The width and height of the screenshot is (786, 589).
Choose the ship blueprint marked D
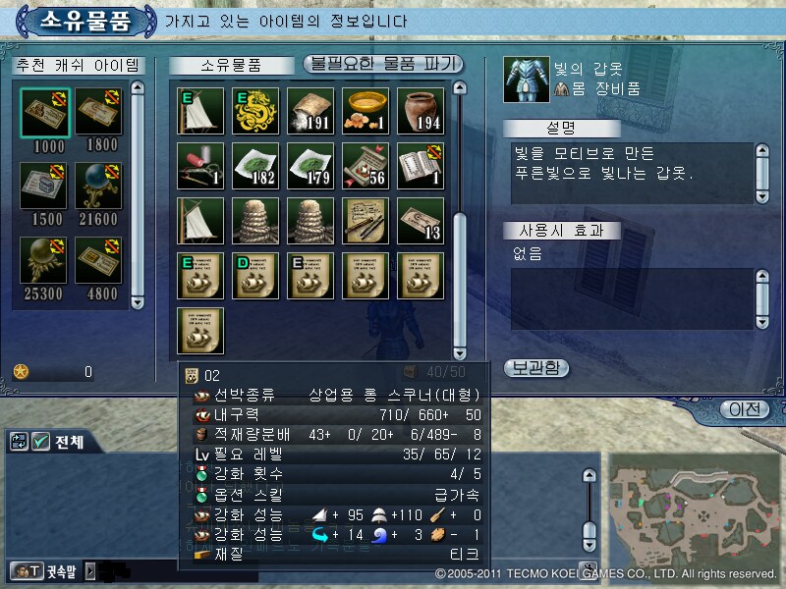[255, 276]
